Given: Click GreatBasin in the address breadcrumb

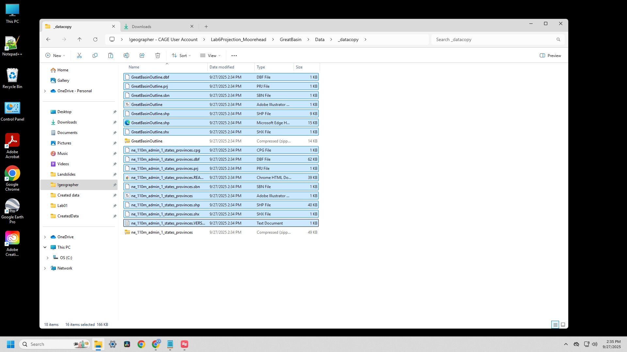Looking at the screenshot, I should pos(290,39).
